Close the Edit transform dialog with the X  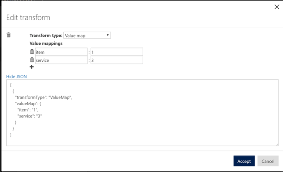coord(276,7)
